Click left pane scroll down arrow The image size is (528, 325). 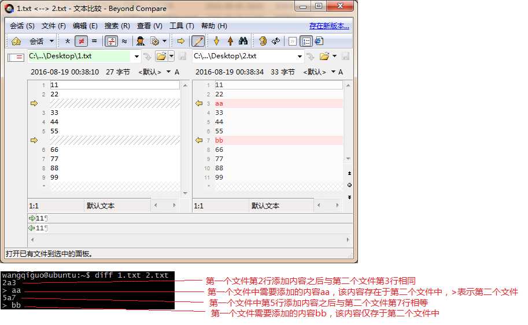point(185,193)
